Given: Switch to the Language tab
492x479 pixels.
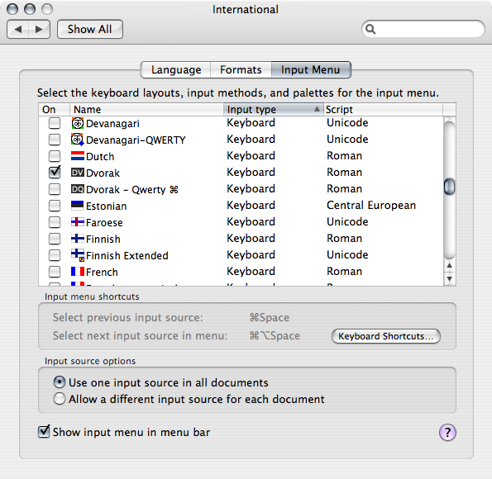Looking at the screenshot, I should tap(176, 69).
